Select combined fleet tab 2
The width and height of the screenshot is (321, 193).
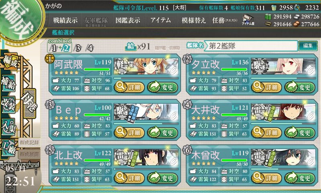click(x=66, y=48)
